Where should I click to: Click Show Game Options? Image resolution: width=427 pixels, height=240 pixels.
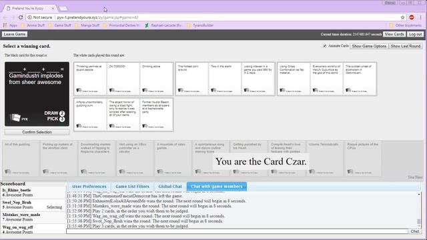[369, 46]
